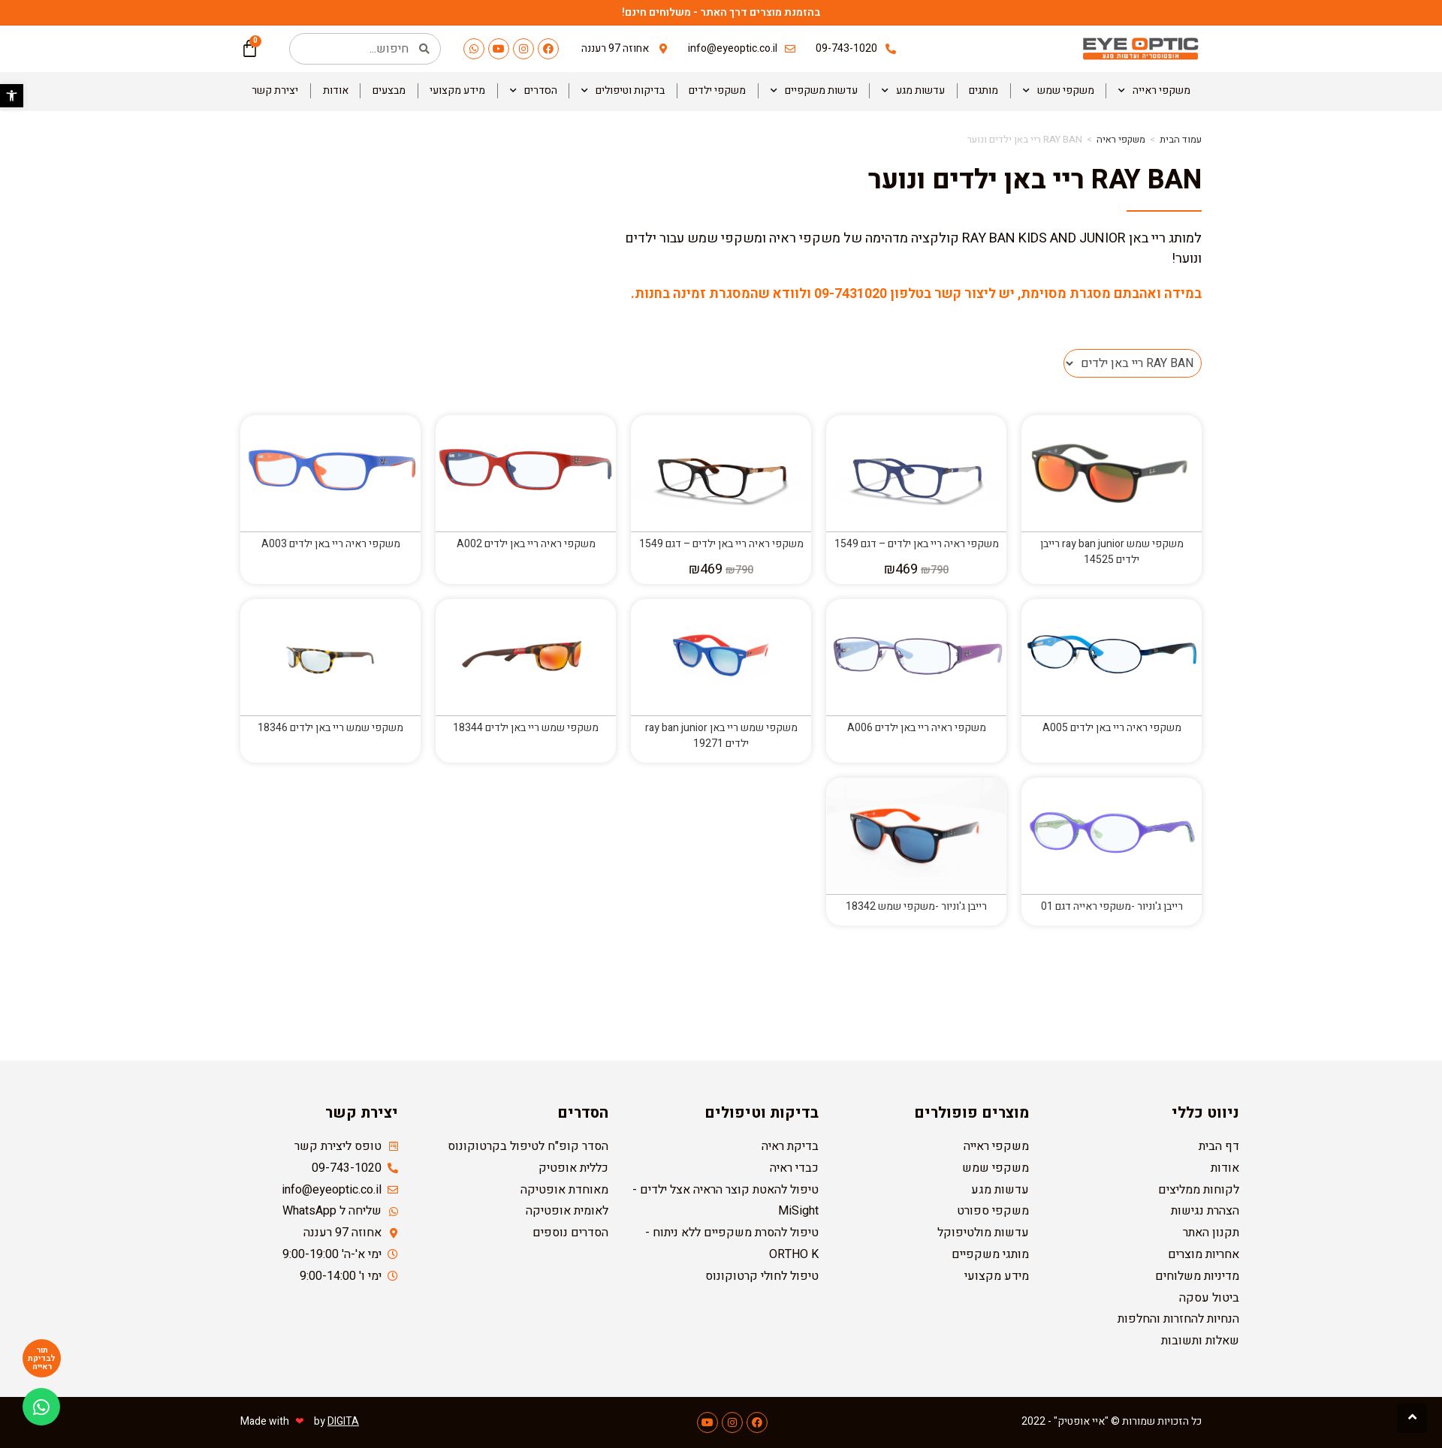Viewport: 1442px width, 1448px height.
Task: Click the phone icon beside the header number
Action: [891, 49]
